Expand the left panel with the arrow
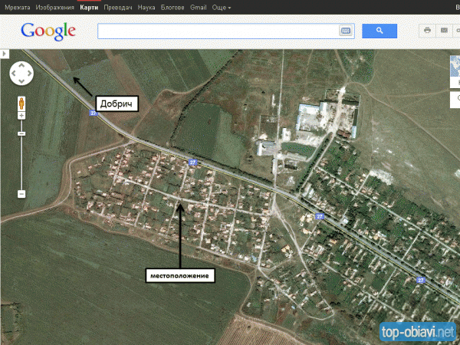The width and height of the screenshot is (460, 345). pos(5,54)
